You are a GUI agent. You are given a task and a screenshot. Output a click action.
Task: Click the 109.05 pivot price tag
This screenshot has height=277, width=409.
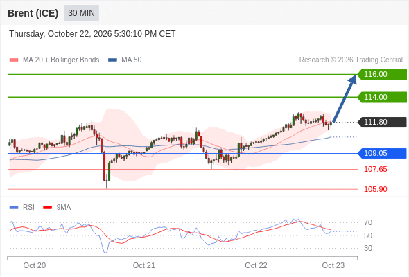(x=382, y=153)
